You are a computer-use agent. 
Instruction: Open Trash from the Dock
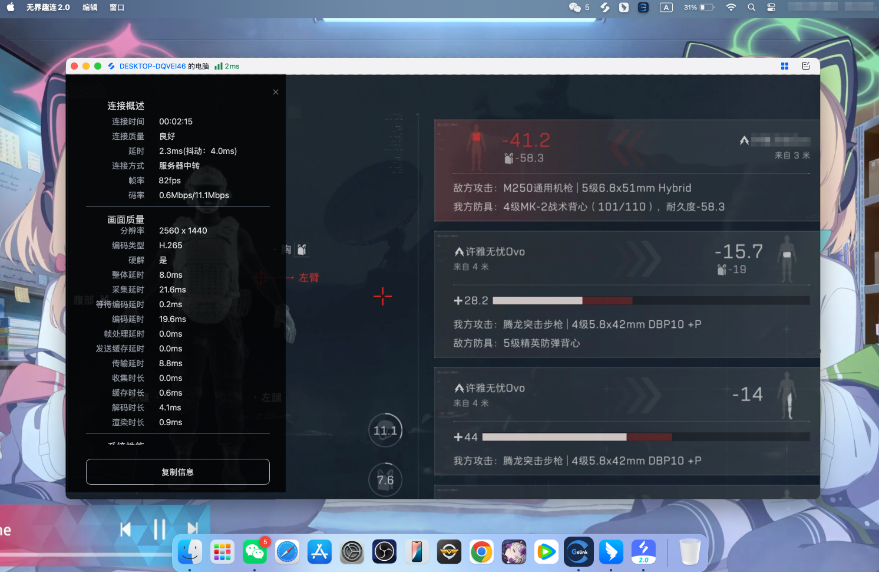[x=690, y=552]
